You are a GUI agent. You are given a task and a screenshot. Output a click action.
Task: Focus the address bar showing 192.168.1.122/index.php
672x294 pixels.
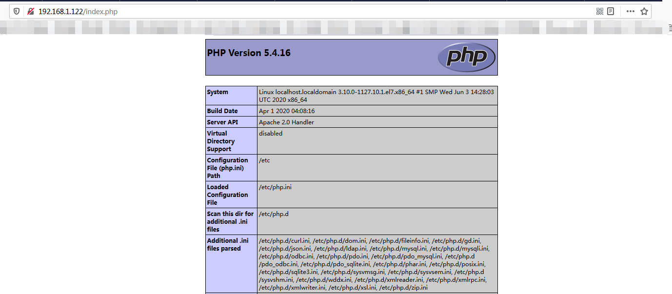tap(293, 11)
